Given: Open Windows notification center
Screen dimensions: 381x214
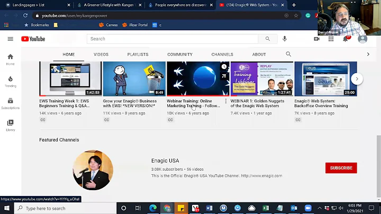Looking at the screenshot, I should coord(371,208).
